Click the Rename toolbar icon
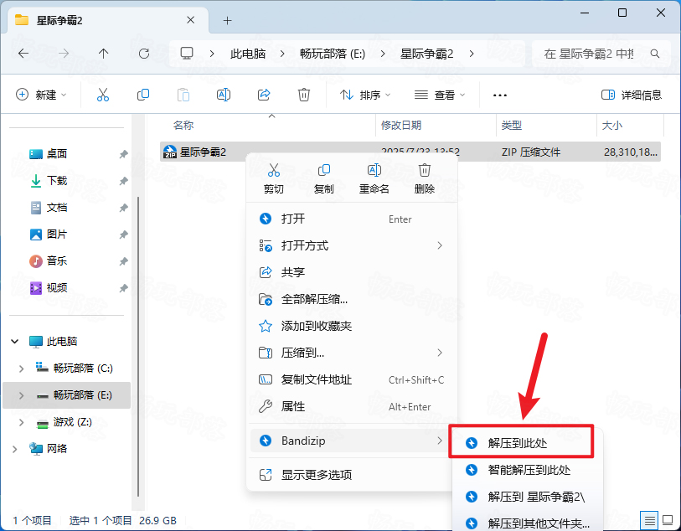 224,95
